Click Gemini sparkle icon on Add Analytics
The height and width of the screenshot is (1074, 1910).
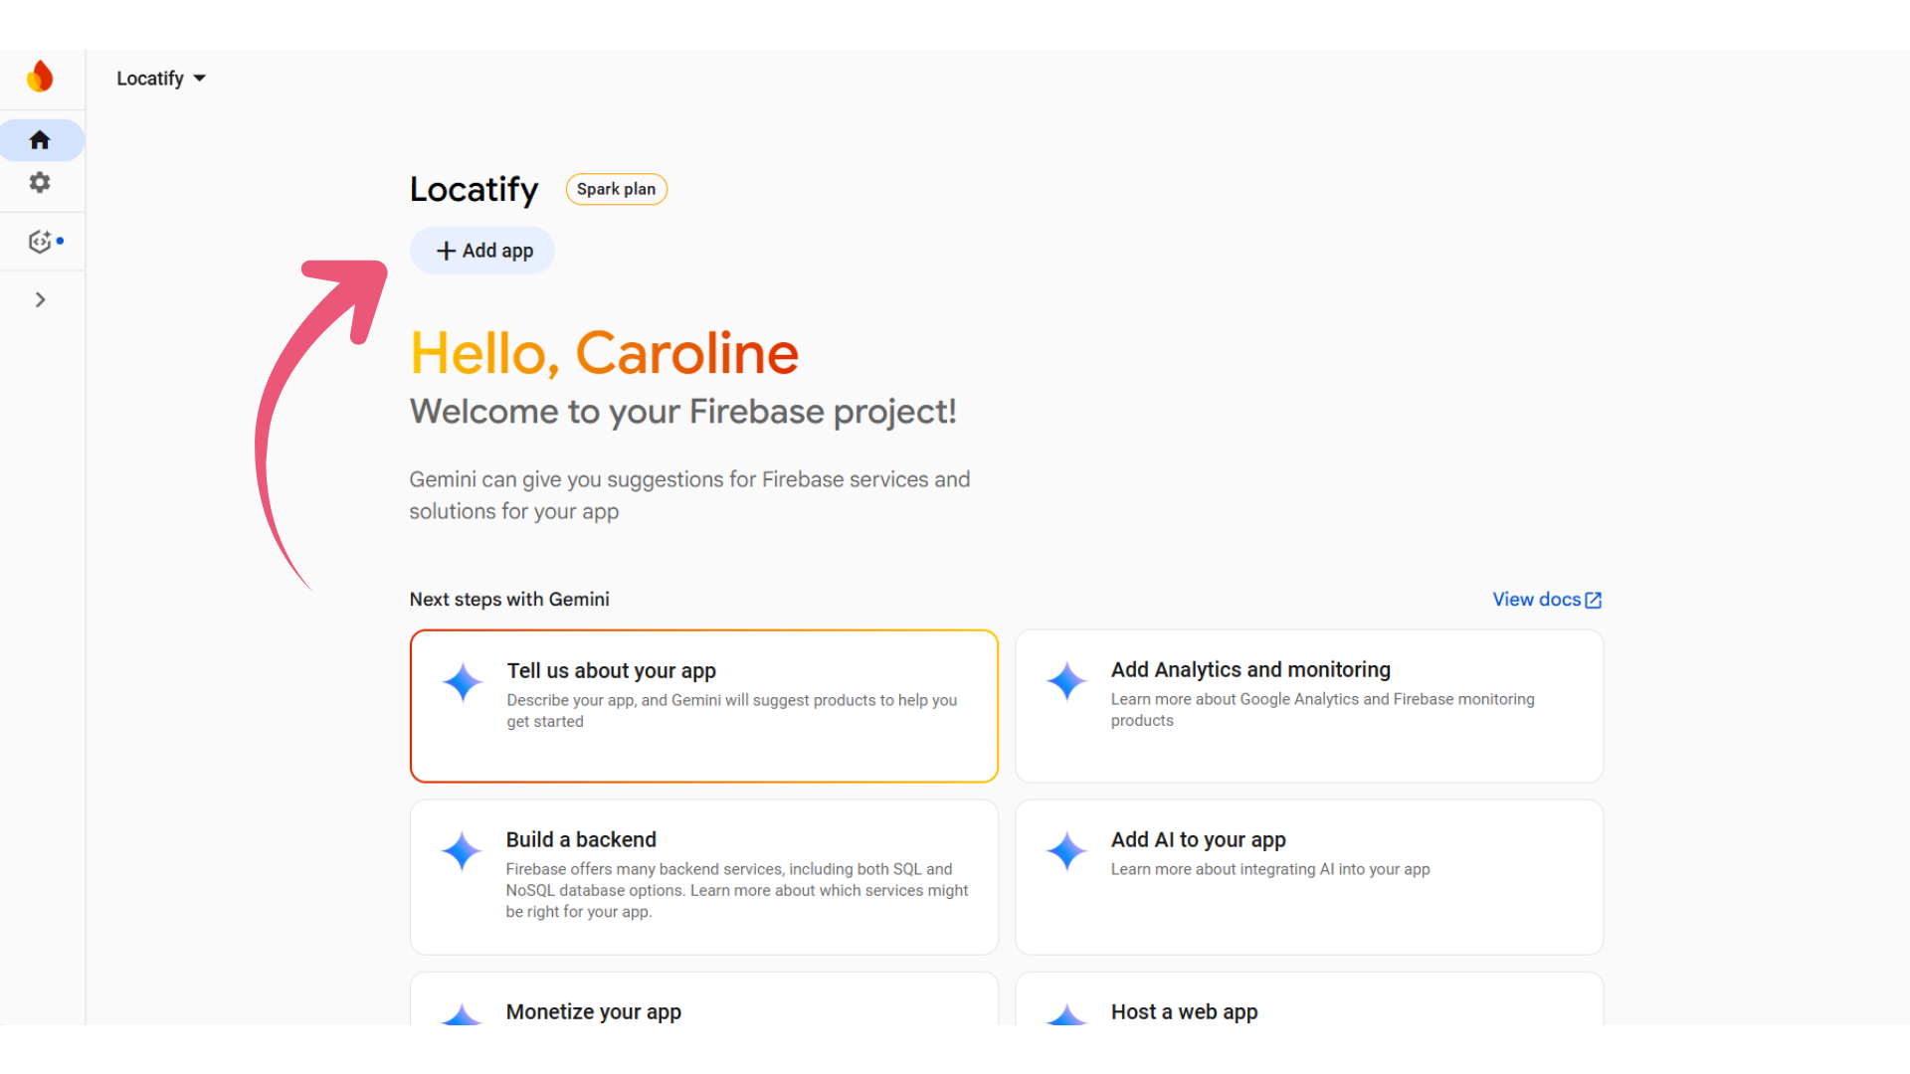click(x=1066, y=681)
